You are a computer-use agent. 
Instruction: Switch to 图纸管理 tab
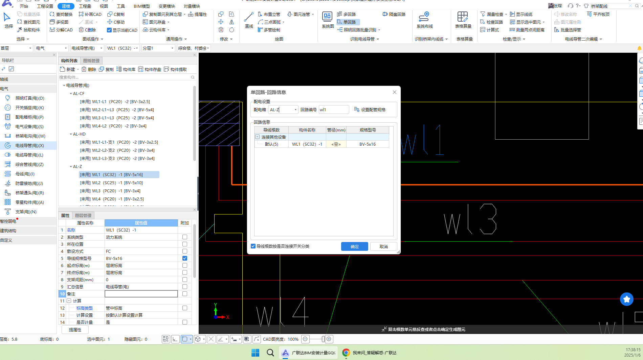coord(91,61)
